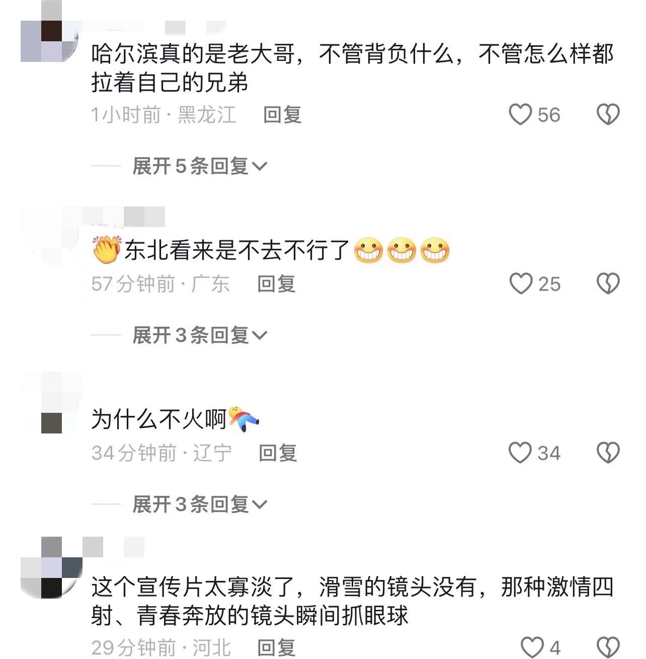Reply to the comment posted 29分钟前
The height and width of the screenshot is (659, 646).
[276, 647]
